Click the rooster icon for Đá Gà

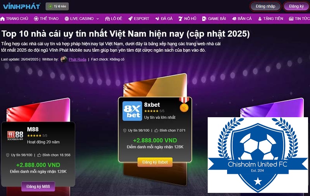158,19
